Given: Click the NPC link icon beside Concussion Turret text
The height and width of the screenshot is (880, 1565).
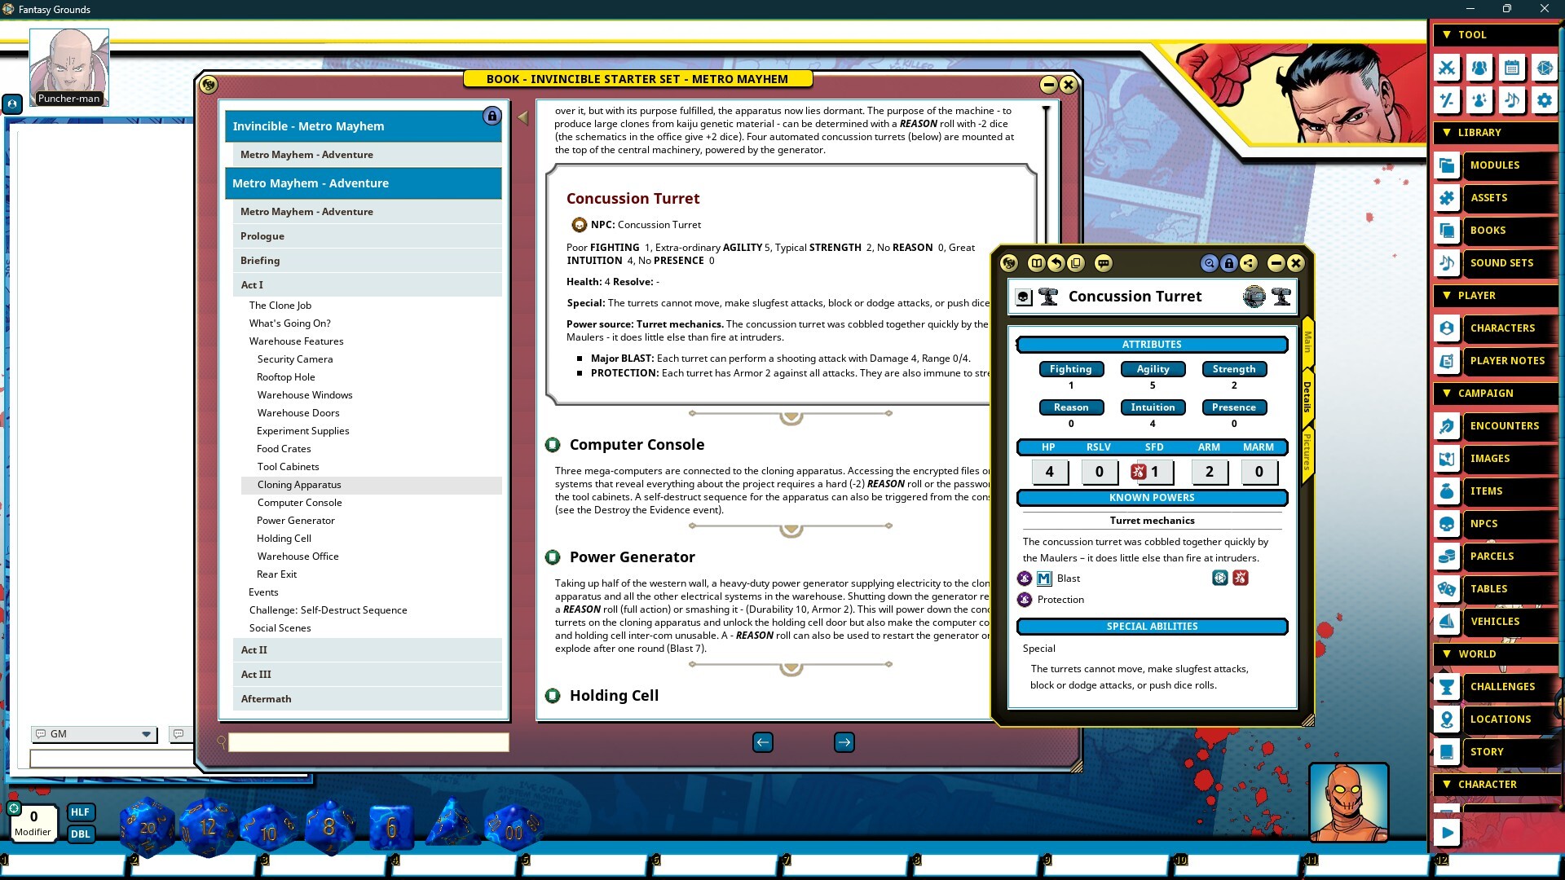Looking at the screenshot, I should (579, 225).
